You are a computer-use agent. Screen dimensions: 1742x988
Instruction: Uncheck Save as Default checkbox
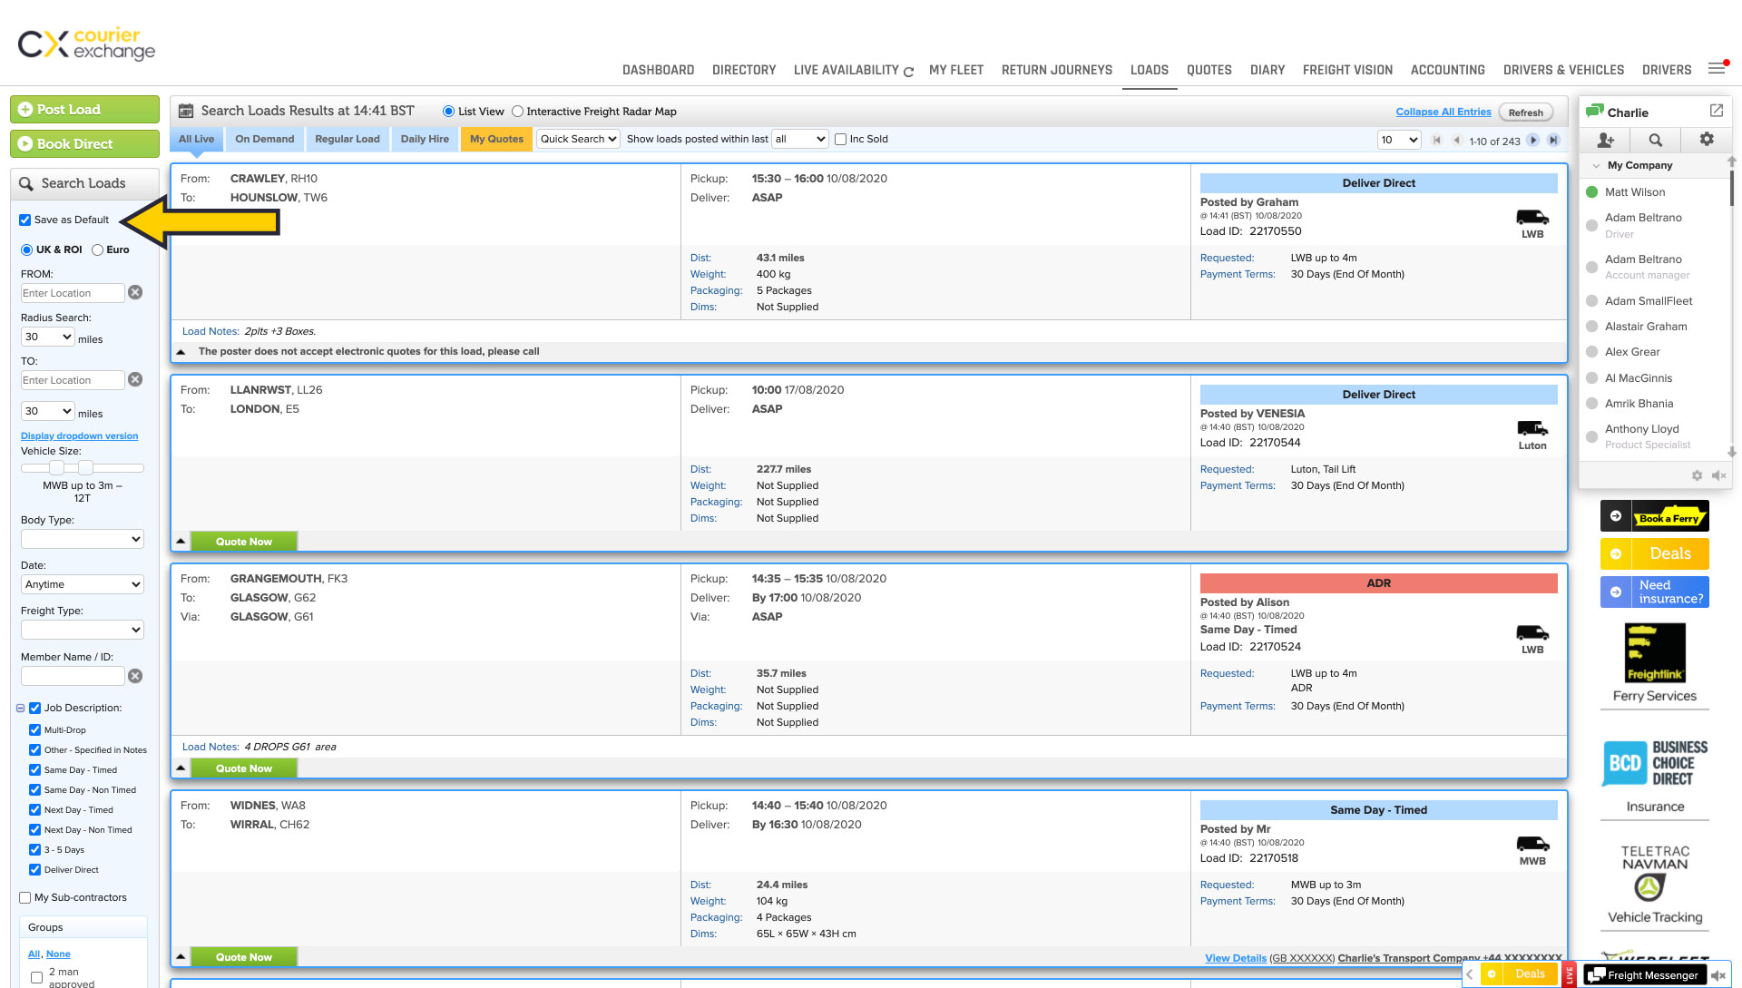25,220
